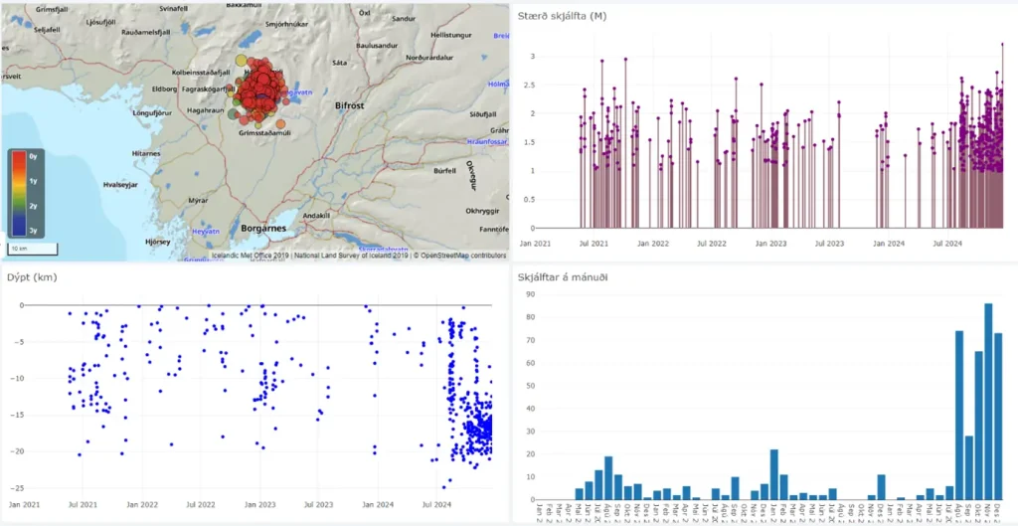Click the orange quake circle near Grímsstaðamúli
Image resolution: width=1018 pixels, height=526 pixels.
pyautogui.click(x=280, y=124)
